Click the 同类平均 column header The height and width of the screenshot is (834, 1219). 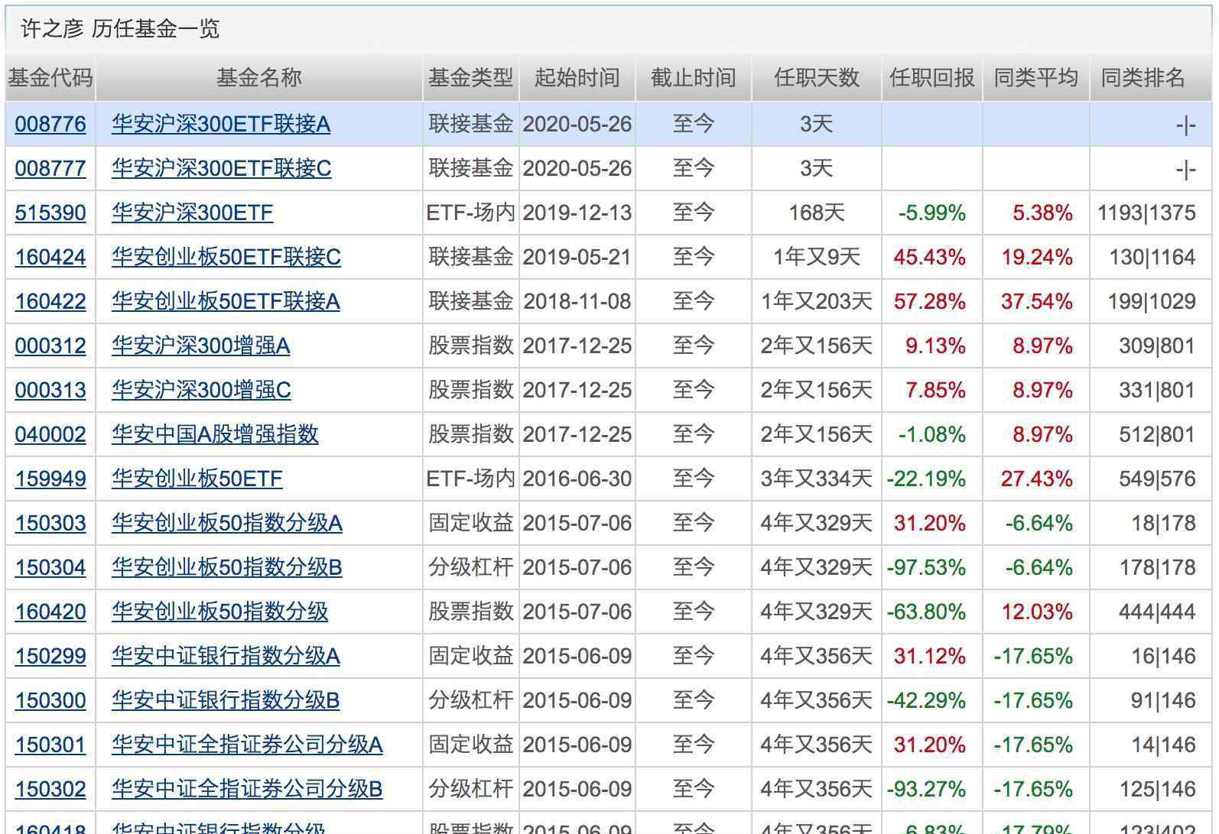1036,77
